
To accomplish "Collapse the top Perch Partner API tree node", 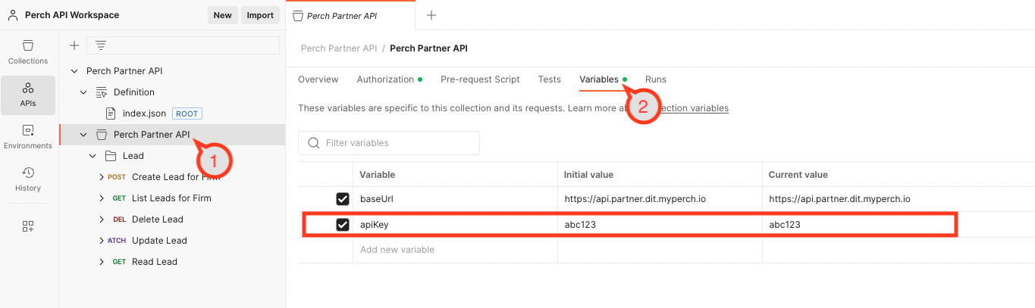I will point(74,71).
